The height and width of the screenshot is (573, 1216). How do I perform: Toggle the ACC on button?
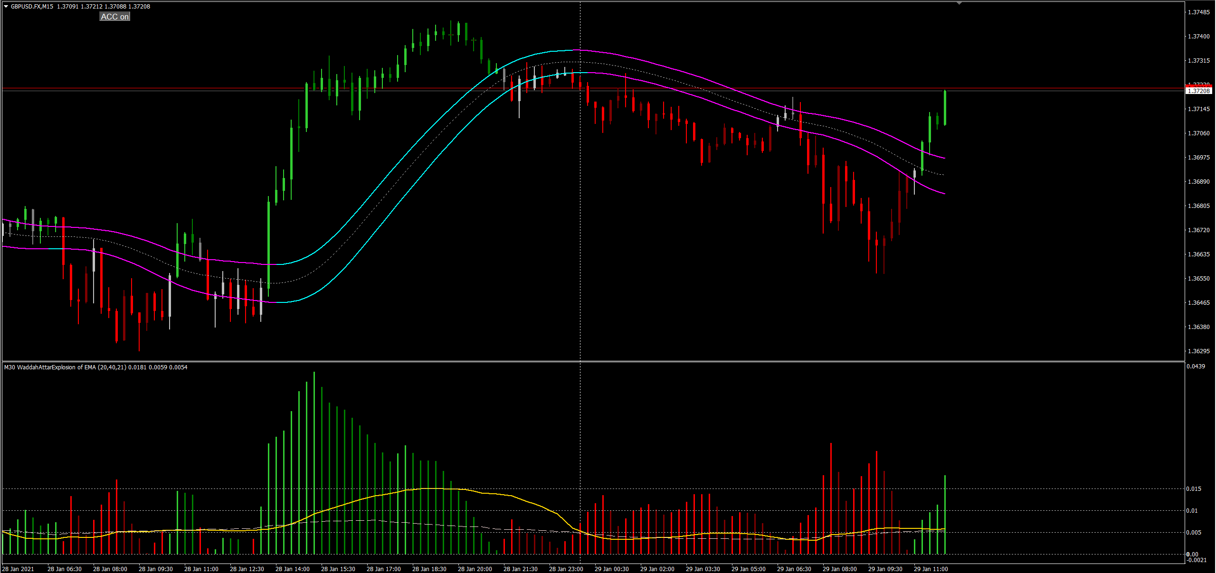point(114,17)
